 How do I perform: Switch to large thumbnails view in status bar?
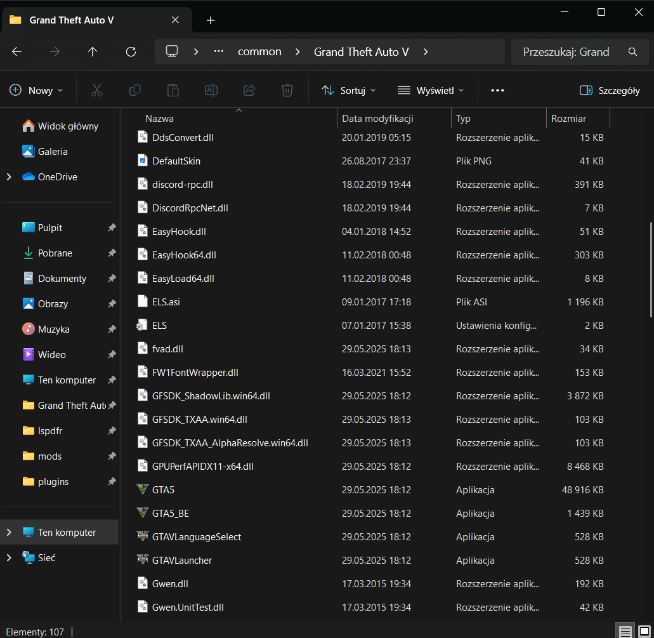[643, 632]
